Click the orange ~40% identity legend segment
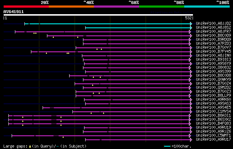The width and height of the screenshot is (233, 149). (x=71, y=7)
